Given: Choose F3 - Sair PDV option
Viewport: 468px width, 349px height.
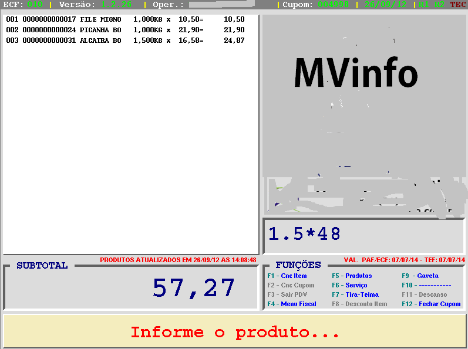Looking at the screenshot, I should click(287, 294).
